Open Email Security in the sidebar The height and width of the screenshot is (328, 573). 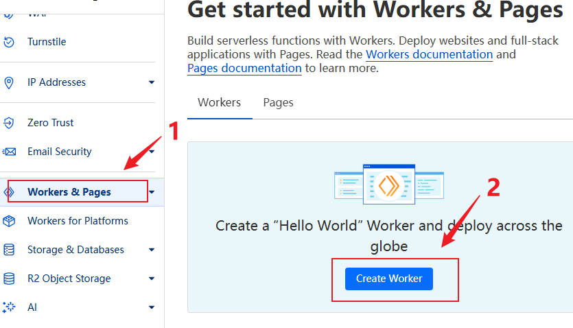click(x=60, y=152)
